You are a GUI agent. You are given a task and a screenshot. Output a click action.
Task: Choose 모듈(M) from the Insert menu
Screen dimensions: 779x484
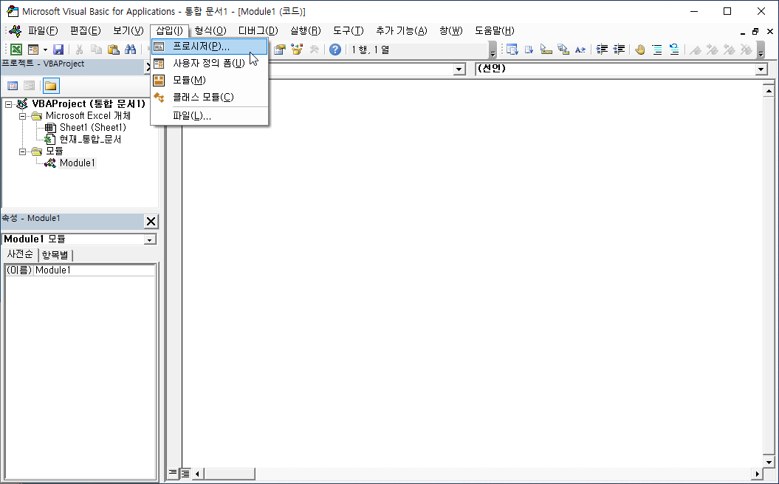click(210, 80)
